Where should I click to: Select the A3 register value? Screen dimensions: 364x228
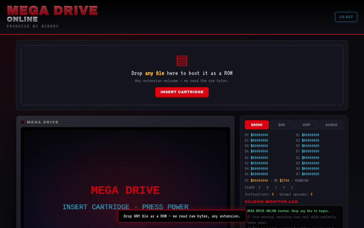(311, 163)
